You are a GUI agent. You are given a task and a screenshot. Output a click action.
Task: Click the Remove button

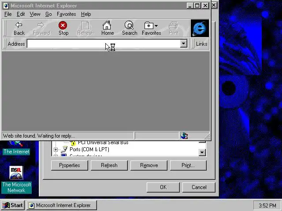pos(149,165)
